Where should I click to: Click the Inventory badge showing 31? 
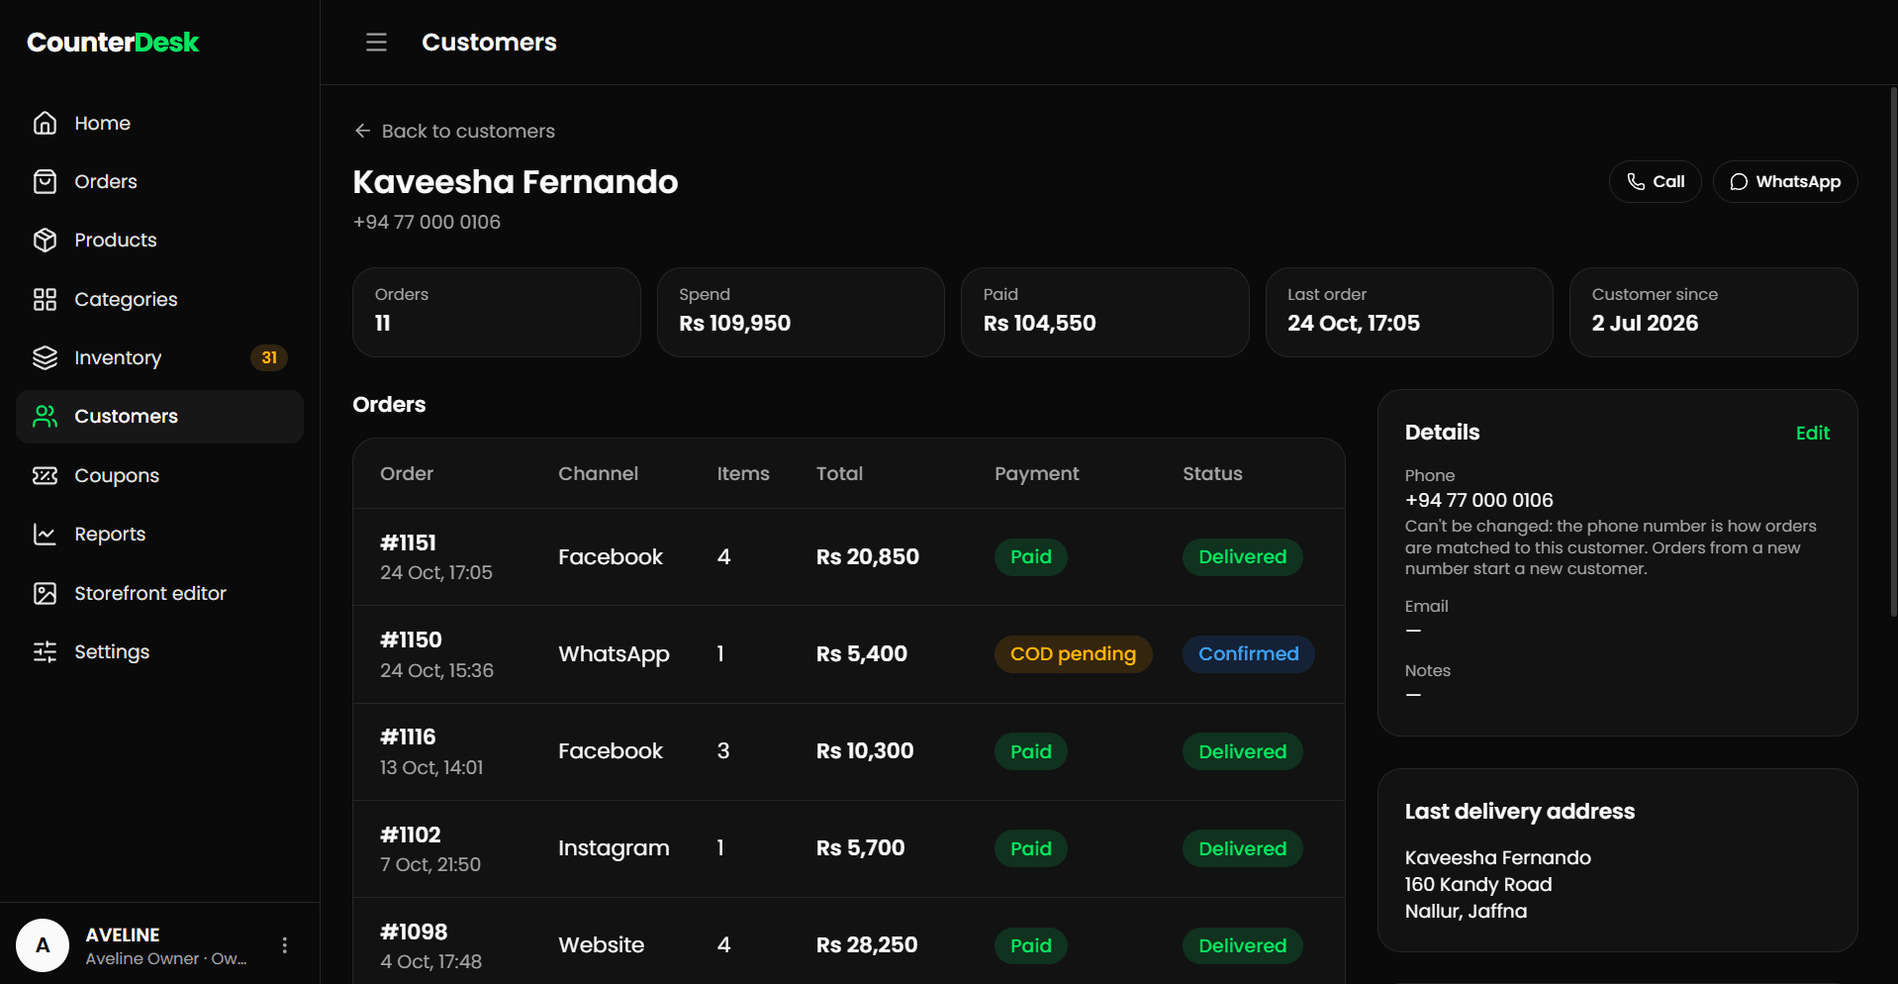(269, 357)
